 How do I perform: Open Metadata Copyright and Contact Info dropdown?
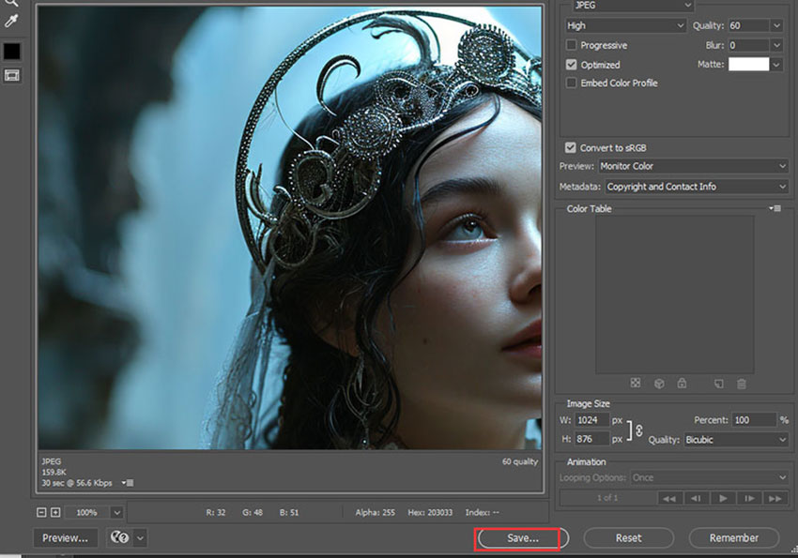click(697, 187)
